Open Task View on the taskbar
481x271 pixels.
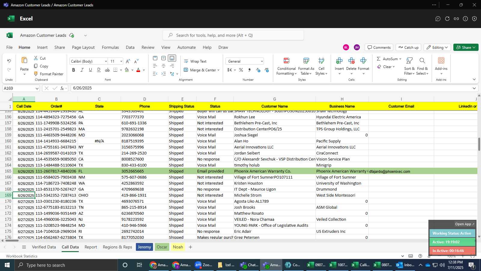139,265
